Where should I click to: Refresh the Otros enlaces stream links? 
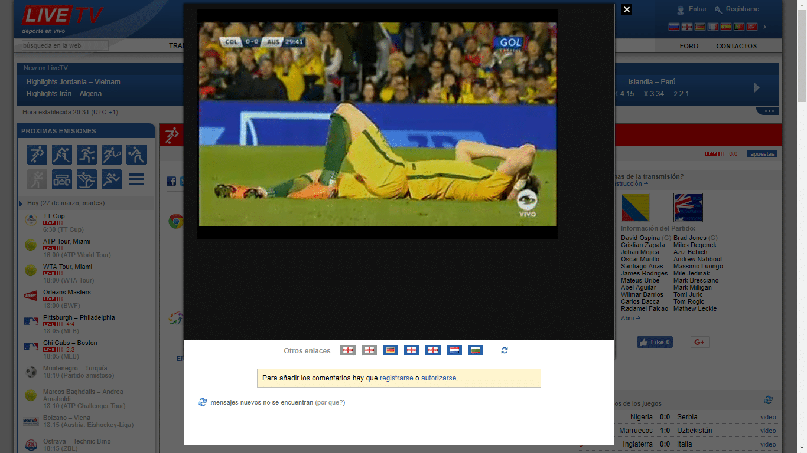click(504, 350)
